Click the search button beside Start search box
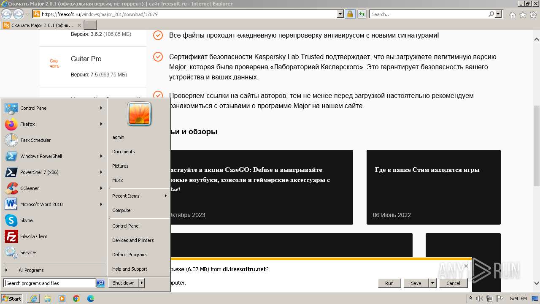The image size is (540, 304). [x=100, y=283]
